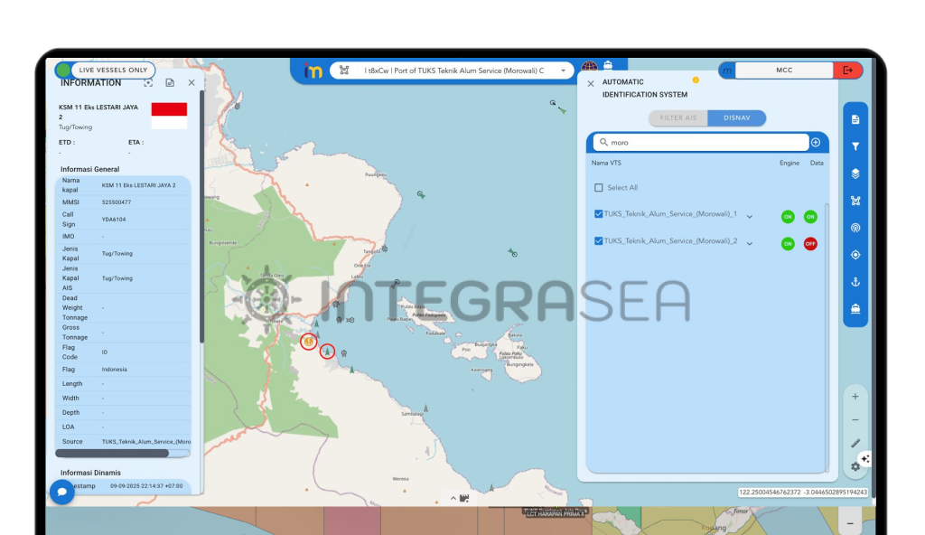Image resolution: width=925 pixels, height=535 pixels.
Task: Toggle Data ON for Morowali_1
Action: pos(810,217)
